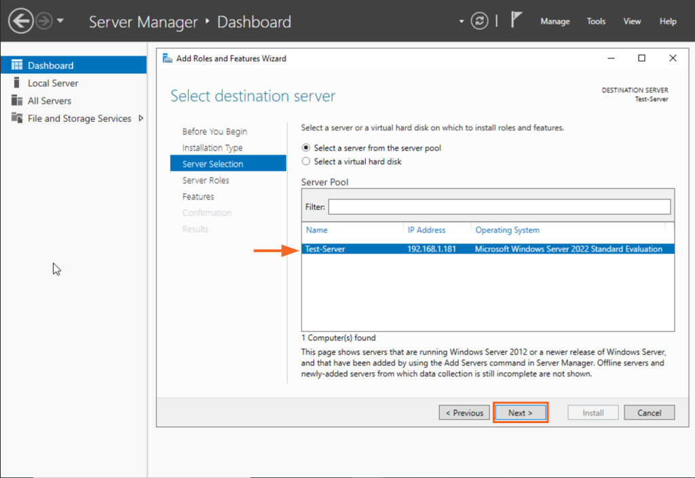Image resolution: width=695 pixels, height=478 pixels.
Task: Sort servers by the Name column
Action: click(316, 230)
